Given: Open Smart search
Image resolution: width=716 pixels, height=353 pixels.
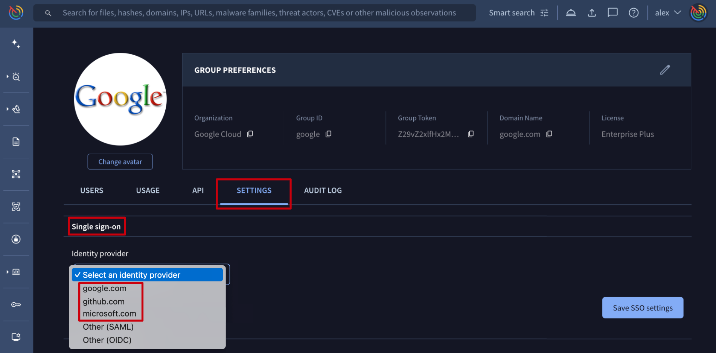Looking at the screenshot, I should click(512, 13).
